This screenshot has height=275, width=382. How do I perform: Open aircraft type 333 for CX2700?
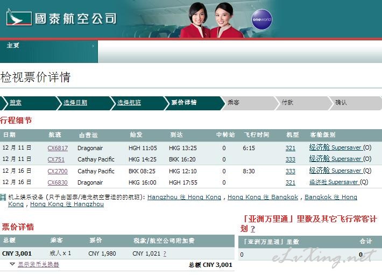[x=291, y=171]
